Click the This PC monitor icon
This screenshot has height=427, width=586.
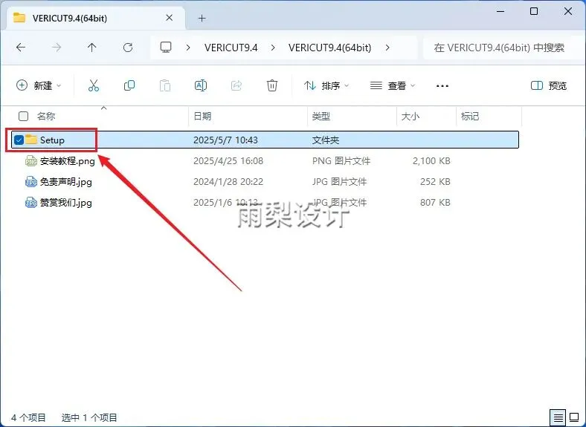(x=166, y=48)
